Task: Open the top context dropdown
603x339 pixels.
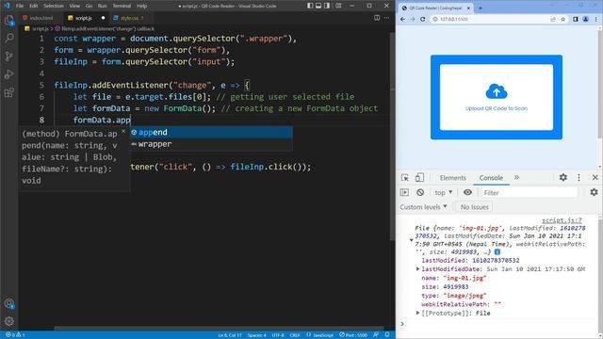Action: tap(444, 192)
